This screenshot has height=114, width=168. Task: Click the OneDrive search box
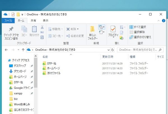pyautogui.click(x=140, y=50)
